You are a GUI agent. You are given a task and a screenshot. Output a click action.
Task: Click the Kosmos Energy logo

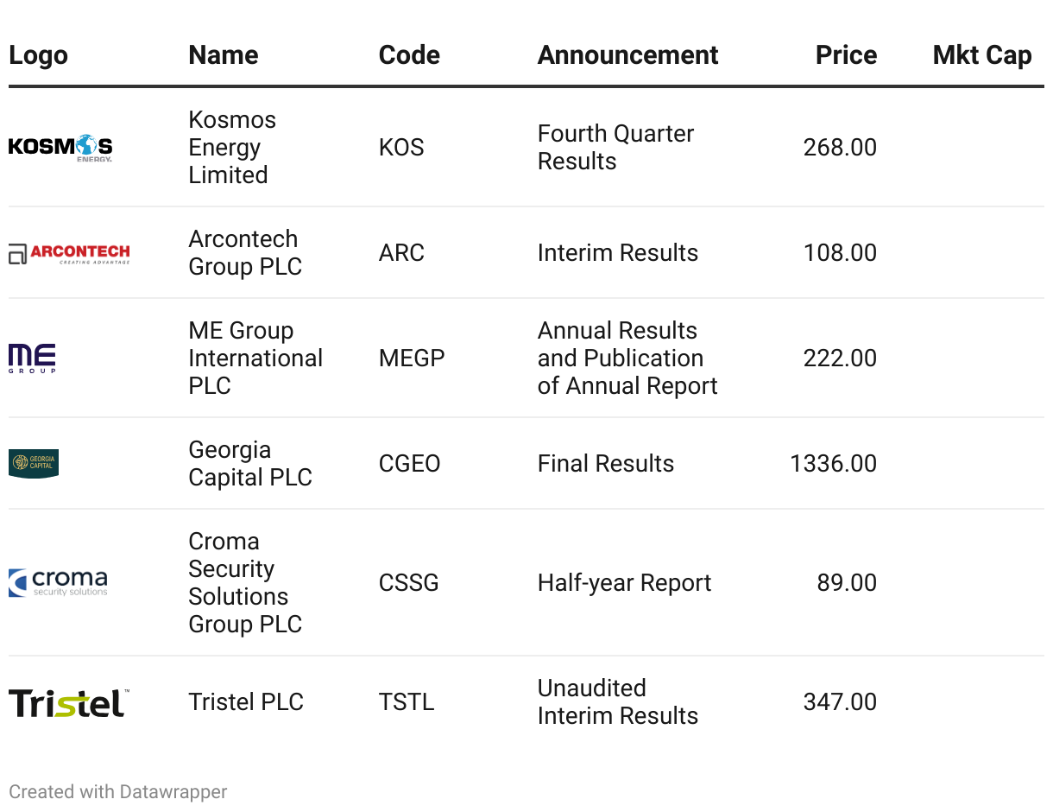[60, 148]
